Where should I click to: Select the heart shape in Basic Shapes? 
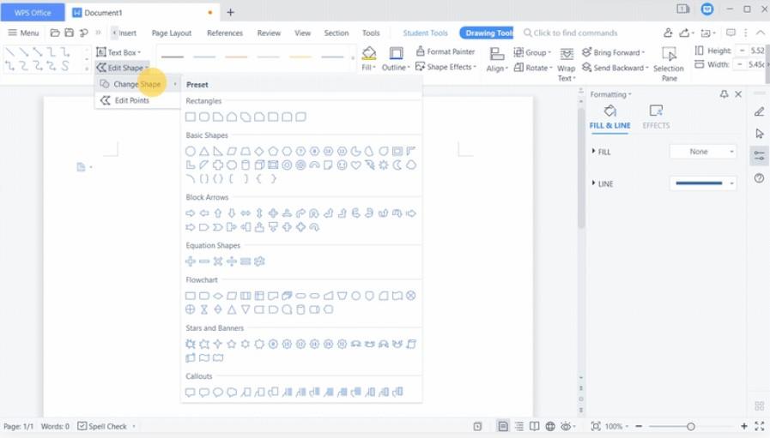356,165
